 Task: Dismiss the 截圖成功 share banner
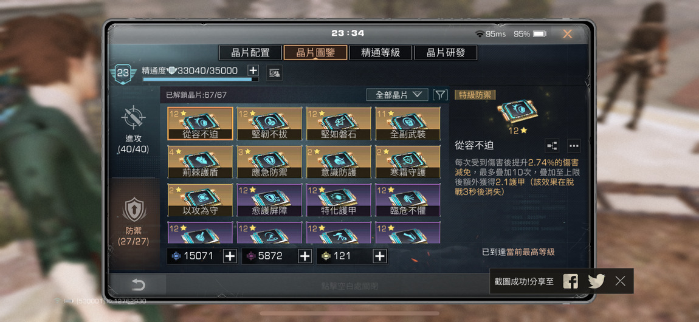click(x=620, y=281)
